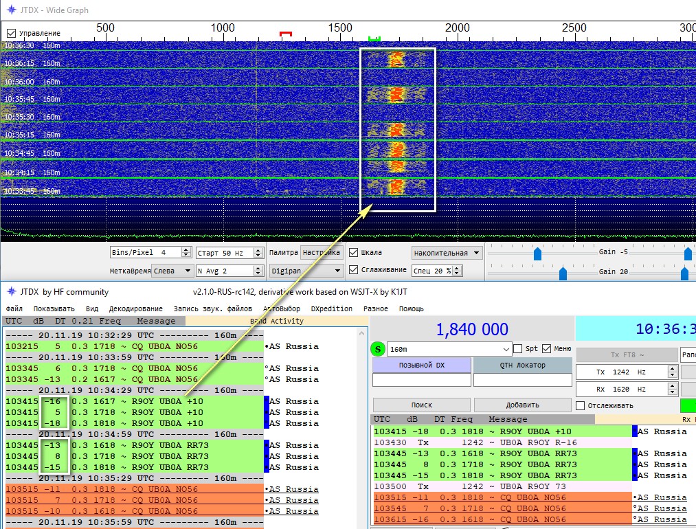Click the JTDX main window title icon
696x529 pixels.
click(x=10, y=292)
